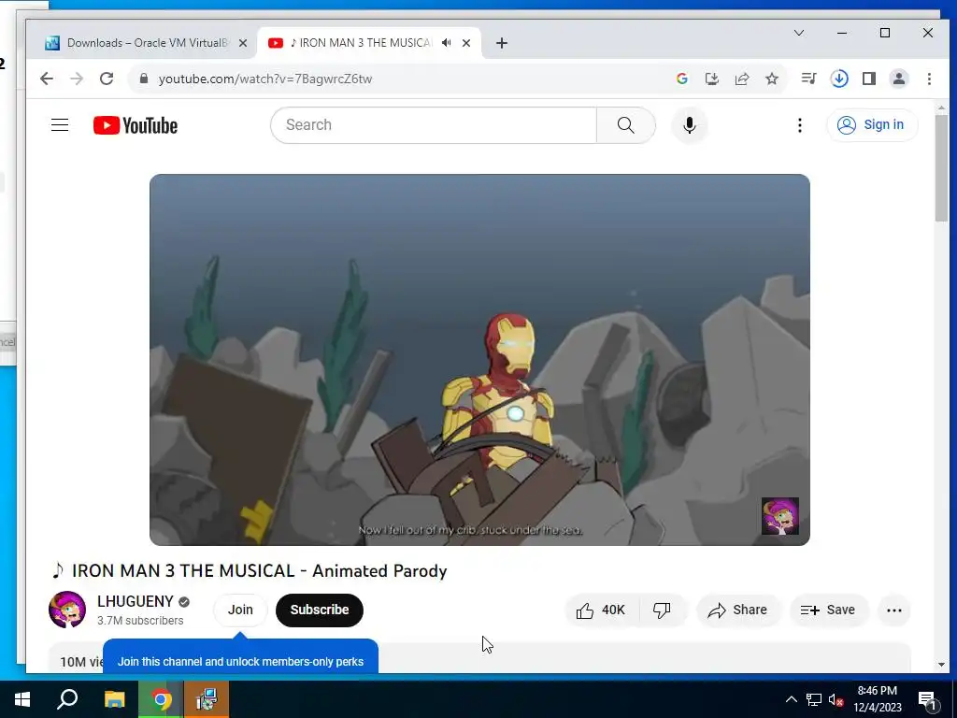957x718 pixels.
Task: Subscribe to LHUGUENY
Action: [x=320, y=610]
